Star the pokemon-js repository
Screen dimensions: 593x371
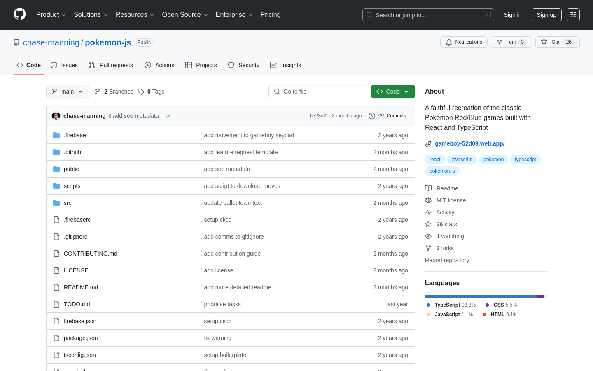coord(557,42)
